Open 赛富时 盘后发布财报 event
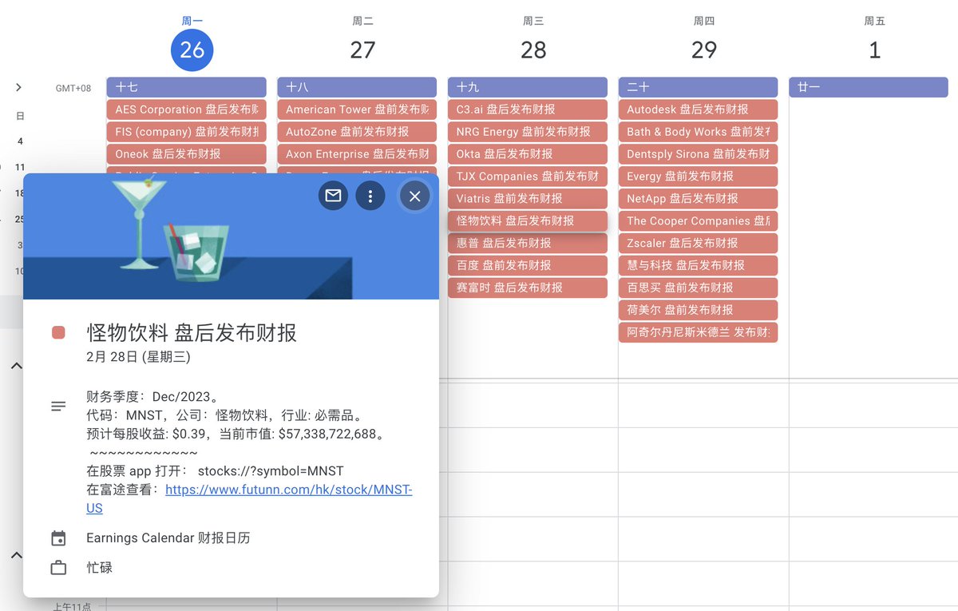This screenshot has height=611, width=958. [x=528, y=288]
